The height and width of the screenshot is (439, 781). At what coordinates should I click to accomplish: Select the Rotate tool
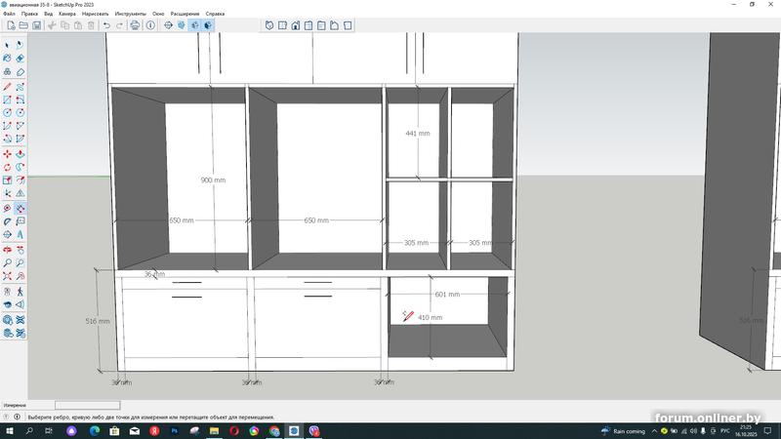(x=7, y=167)
